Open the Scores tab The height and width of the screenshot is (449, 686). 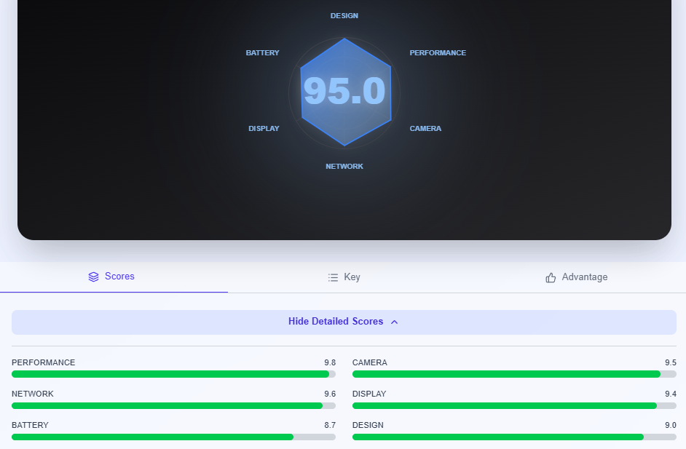tap(114, 277)
